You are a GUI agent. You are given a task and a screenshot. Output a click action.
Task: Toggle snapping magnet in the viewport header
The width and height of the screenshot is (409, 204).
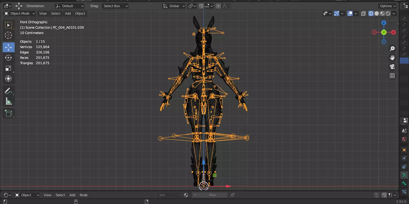tap(202, 6)
